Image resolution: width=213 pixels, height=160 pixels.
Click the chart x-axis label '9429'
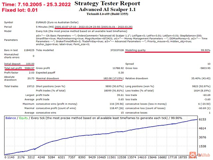[92, 157]
